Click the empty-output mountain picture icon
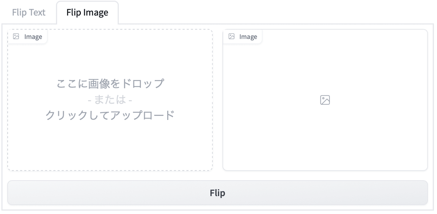The image size is (437, 214). (325, 100)
